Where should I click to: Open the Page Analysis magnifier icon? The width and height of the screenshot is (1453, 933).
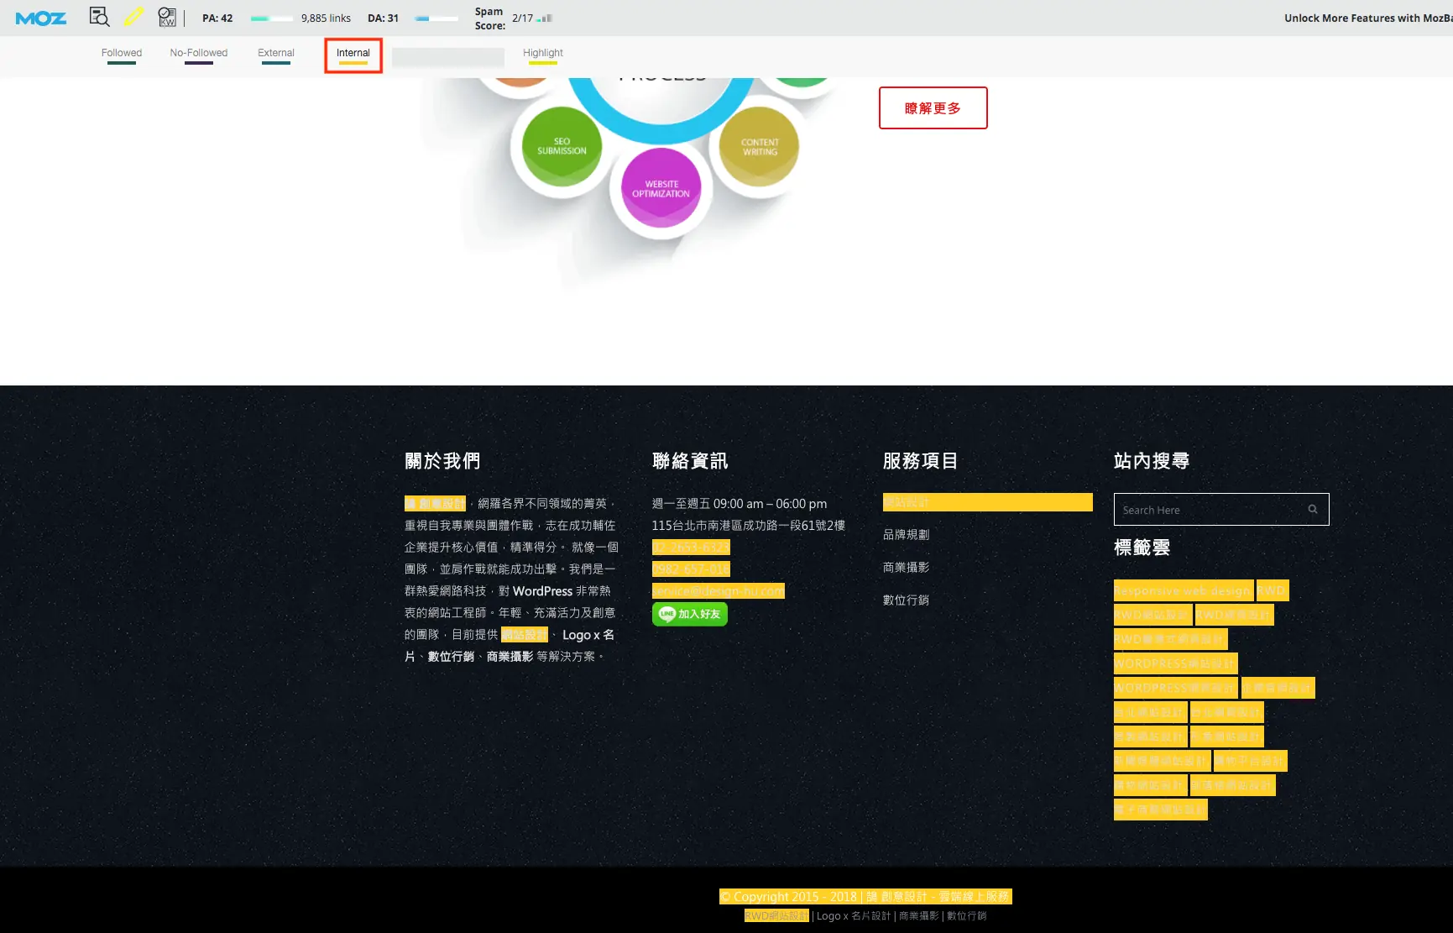(99, 17)
